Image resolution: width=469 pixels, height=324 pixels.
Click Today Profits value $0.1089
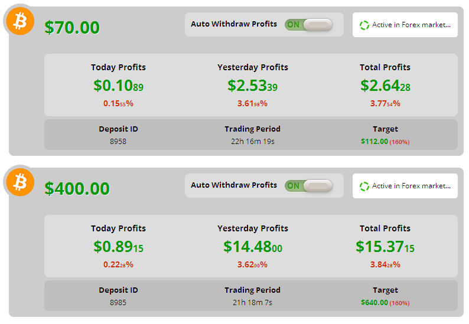119,86
